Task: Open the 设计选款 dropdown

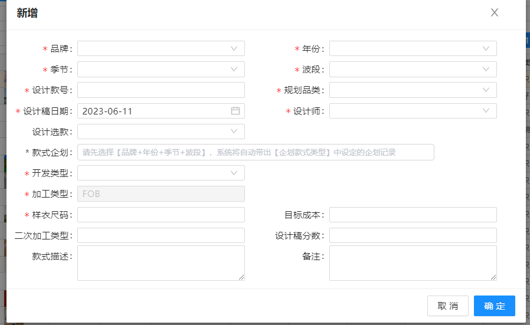Action: point(161,132)
